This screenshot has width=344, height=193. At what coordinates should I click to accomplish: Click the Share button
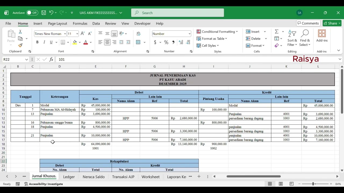[332, 23]
